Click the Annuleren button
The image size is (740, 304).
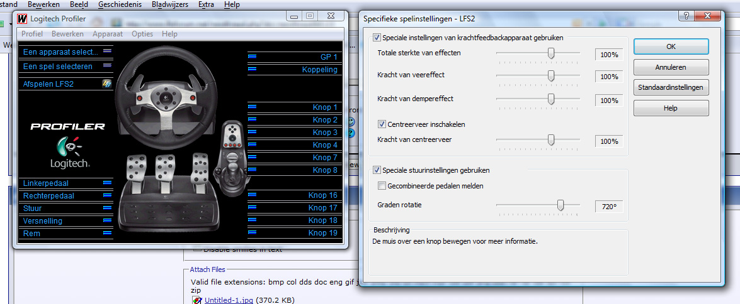coord(671,67)
